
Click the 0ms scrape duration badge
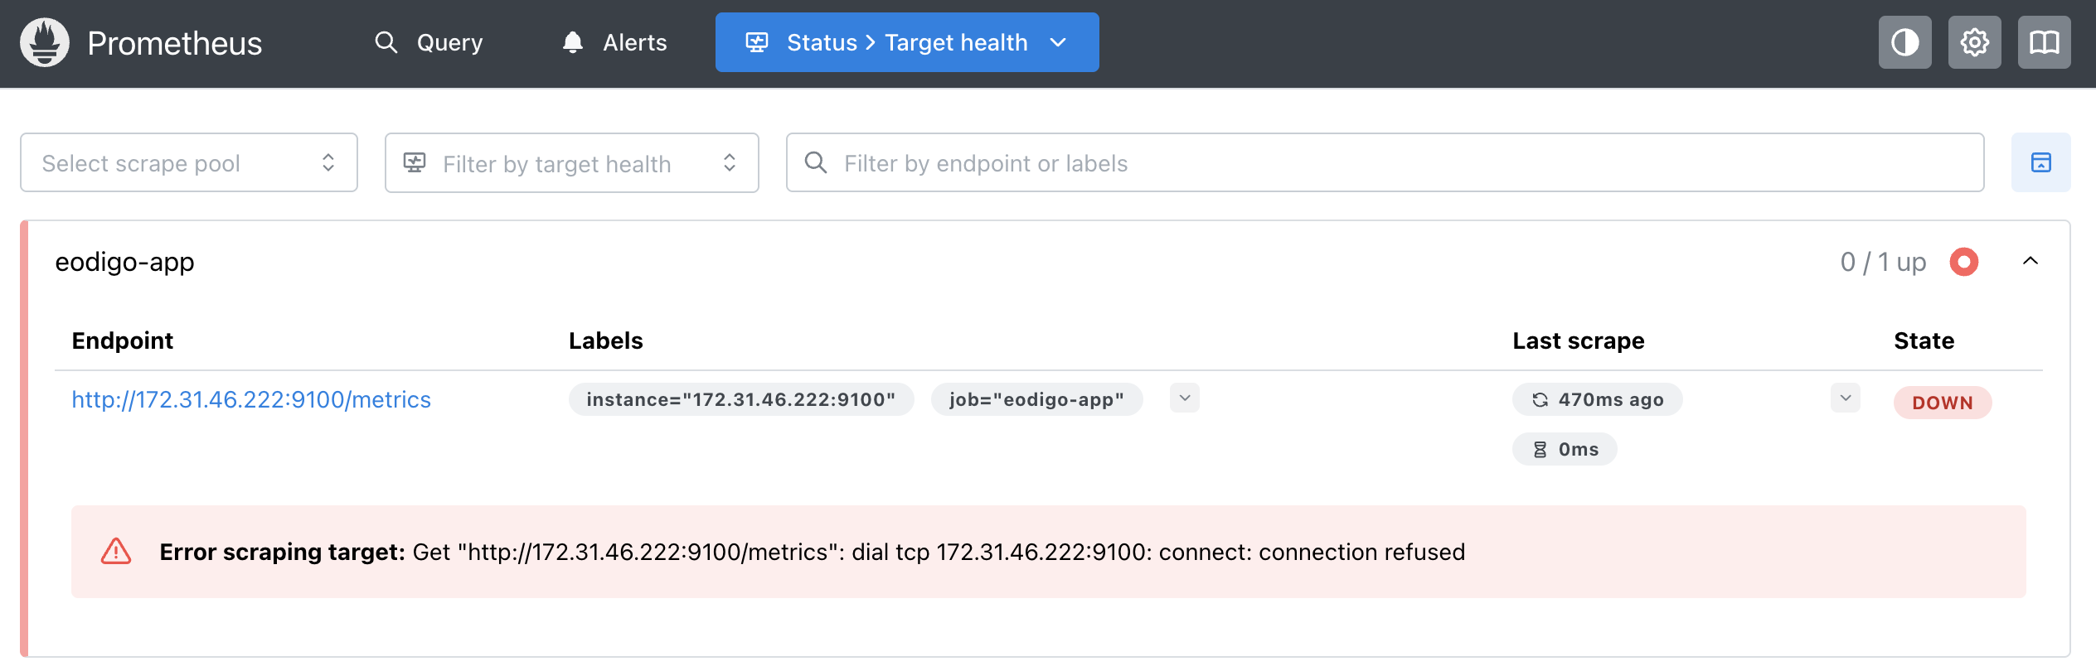[x=1564, y=449]
